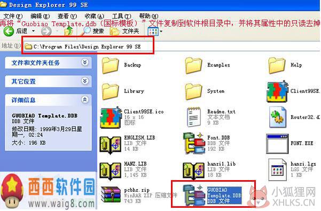
Task: Click the Readme.txt file name
Action: [x=221, y=111]
